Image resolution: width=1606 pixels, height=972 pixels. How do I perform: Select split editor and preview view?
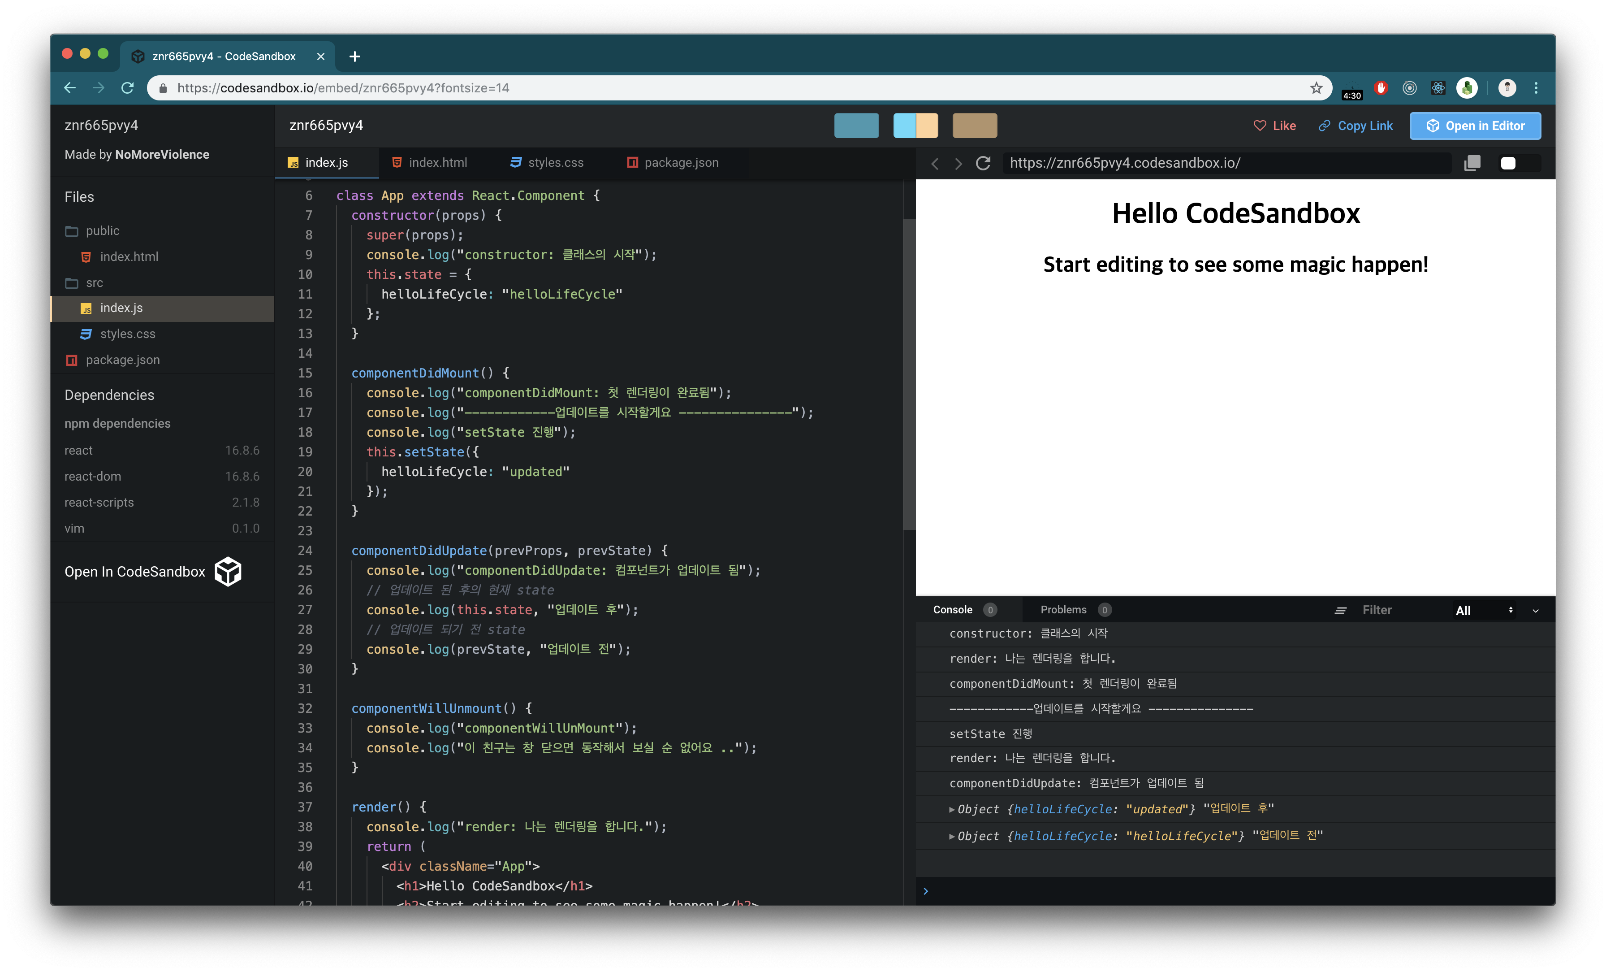point(915,126)
